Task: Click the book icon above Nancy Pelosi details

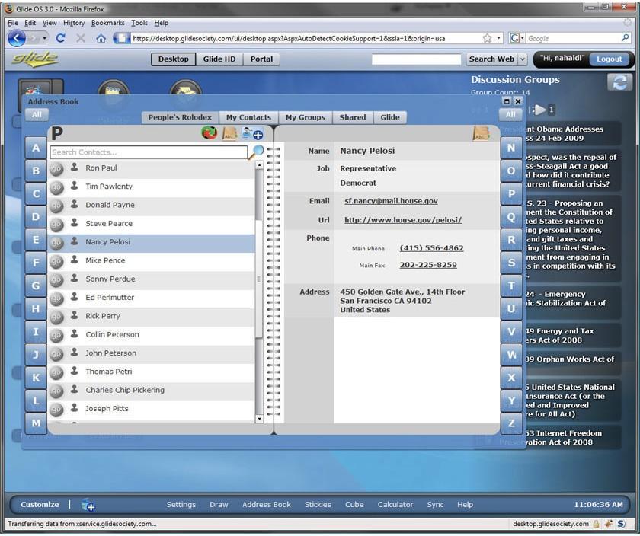Action: [481, 133]
